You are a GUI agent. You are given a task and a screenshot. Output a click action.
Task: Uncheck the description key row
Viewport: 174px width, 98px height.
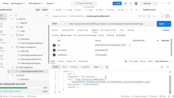54,50
